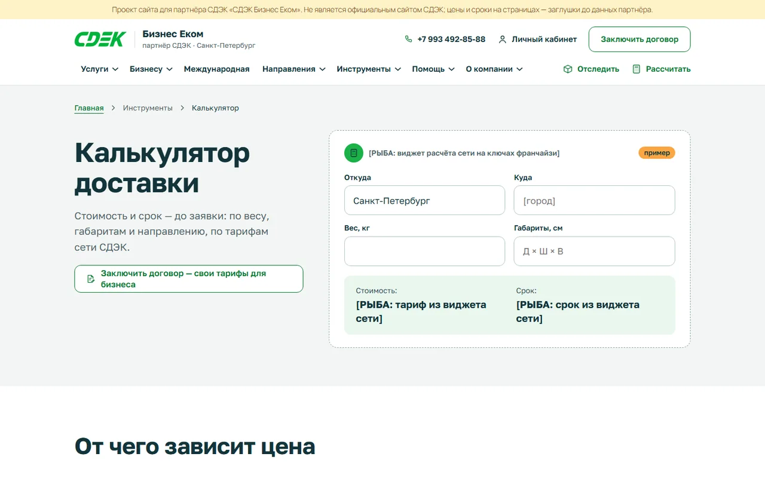
Task: Click the От чего зависит цена heading
Action: point(195,446)
